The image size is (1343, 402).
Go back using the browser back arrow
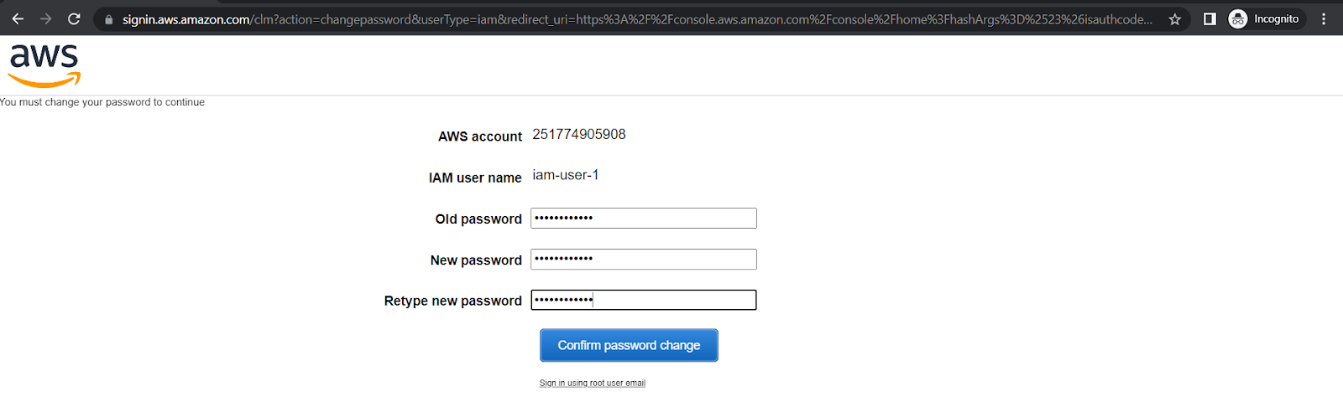coord(18,18)
